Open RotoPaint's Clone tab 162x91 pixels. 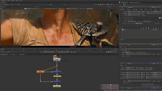point(151,9)
